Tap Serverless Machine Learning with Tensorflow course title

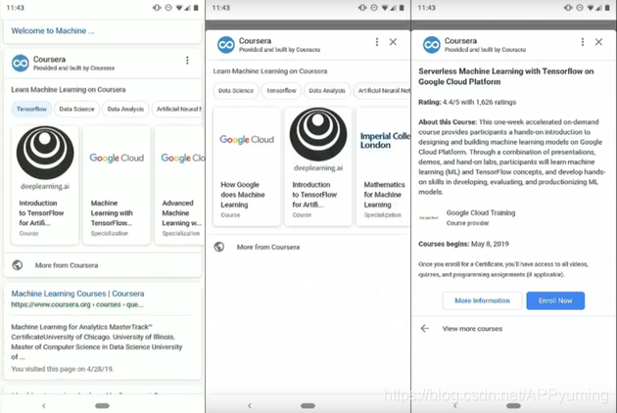point(506,76)
